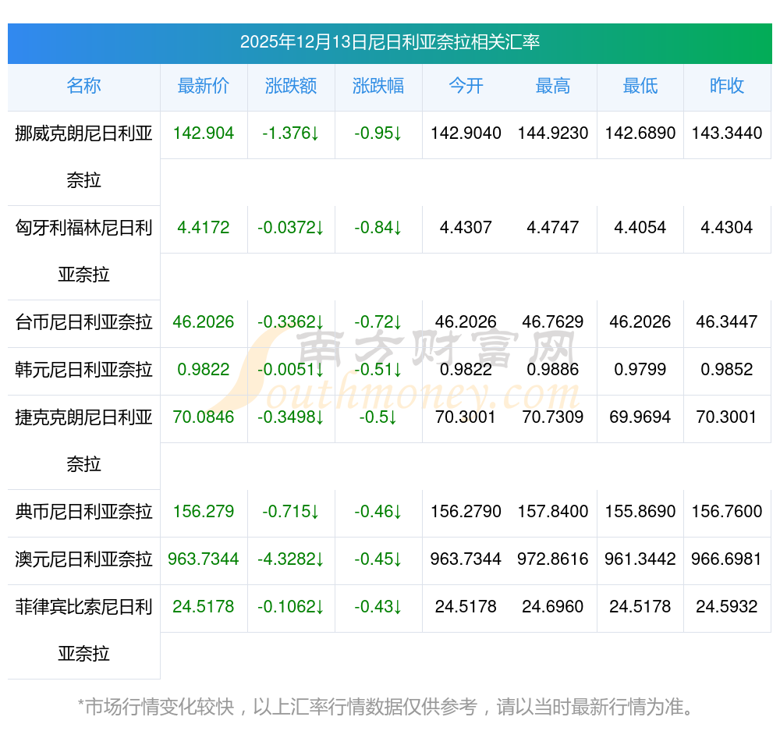Click the 澳元尼日利亚奈拉 row name

click(83, 559)
